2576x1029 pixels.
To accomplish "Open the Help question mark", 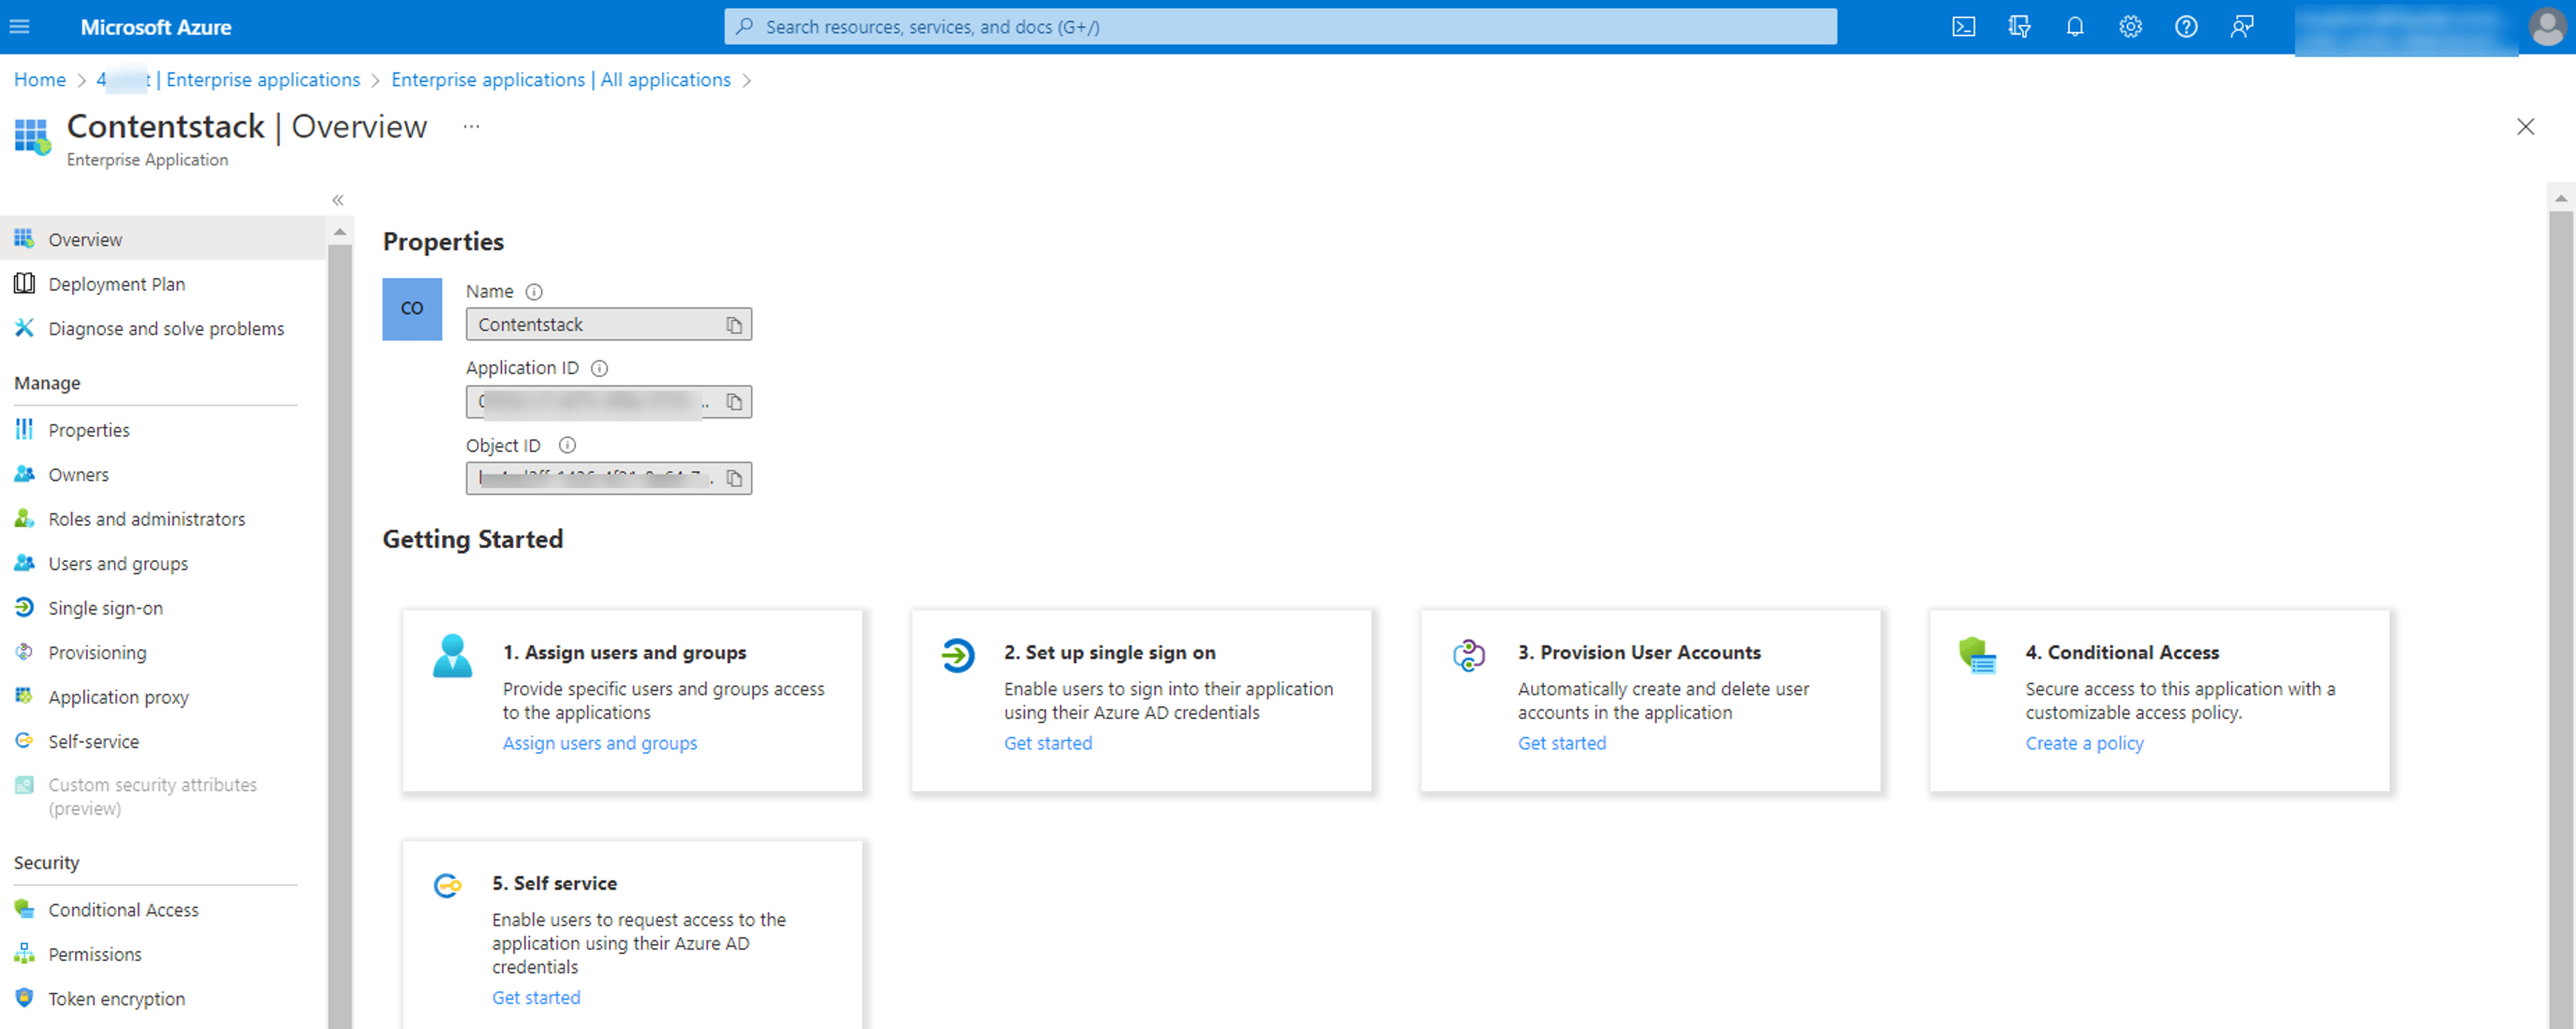I will click(x=2186, y=27).
